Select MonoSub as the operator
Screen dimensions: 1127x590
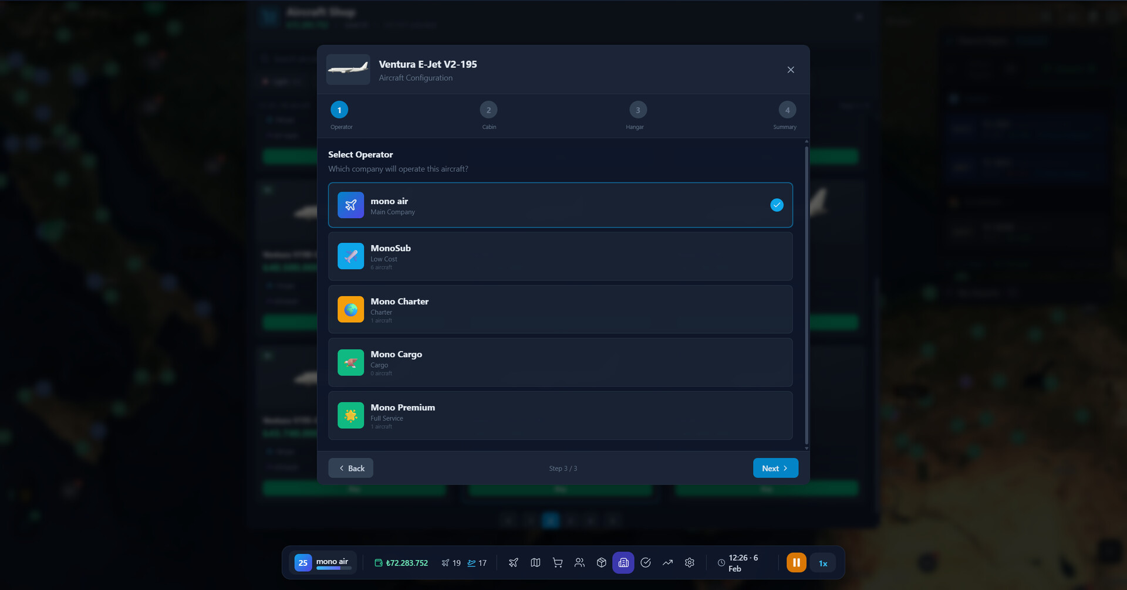tap(560, 256)
